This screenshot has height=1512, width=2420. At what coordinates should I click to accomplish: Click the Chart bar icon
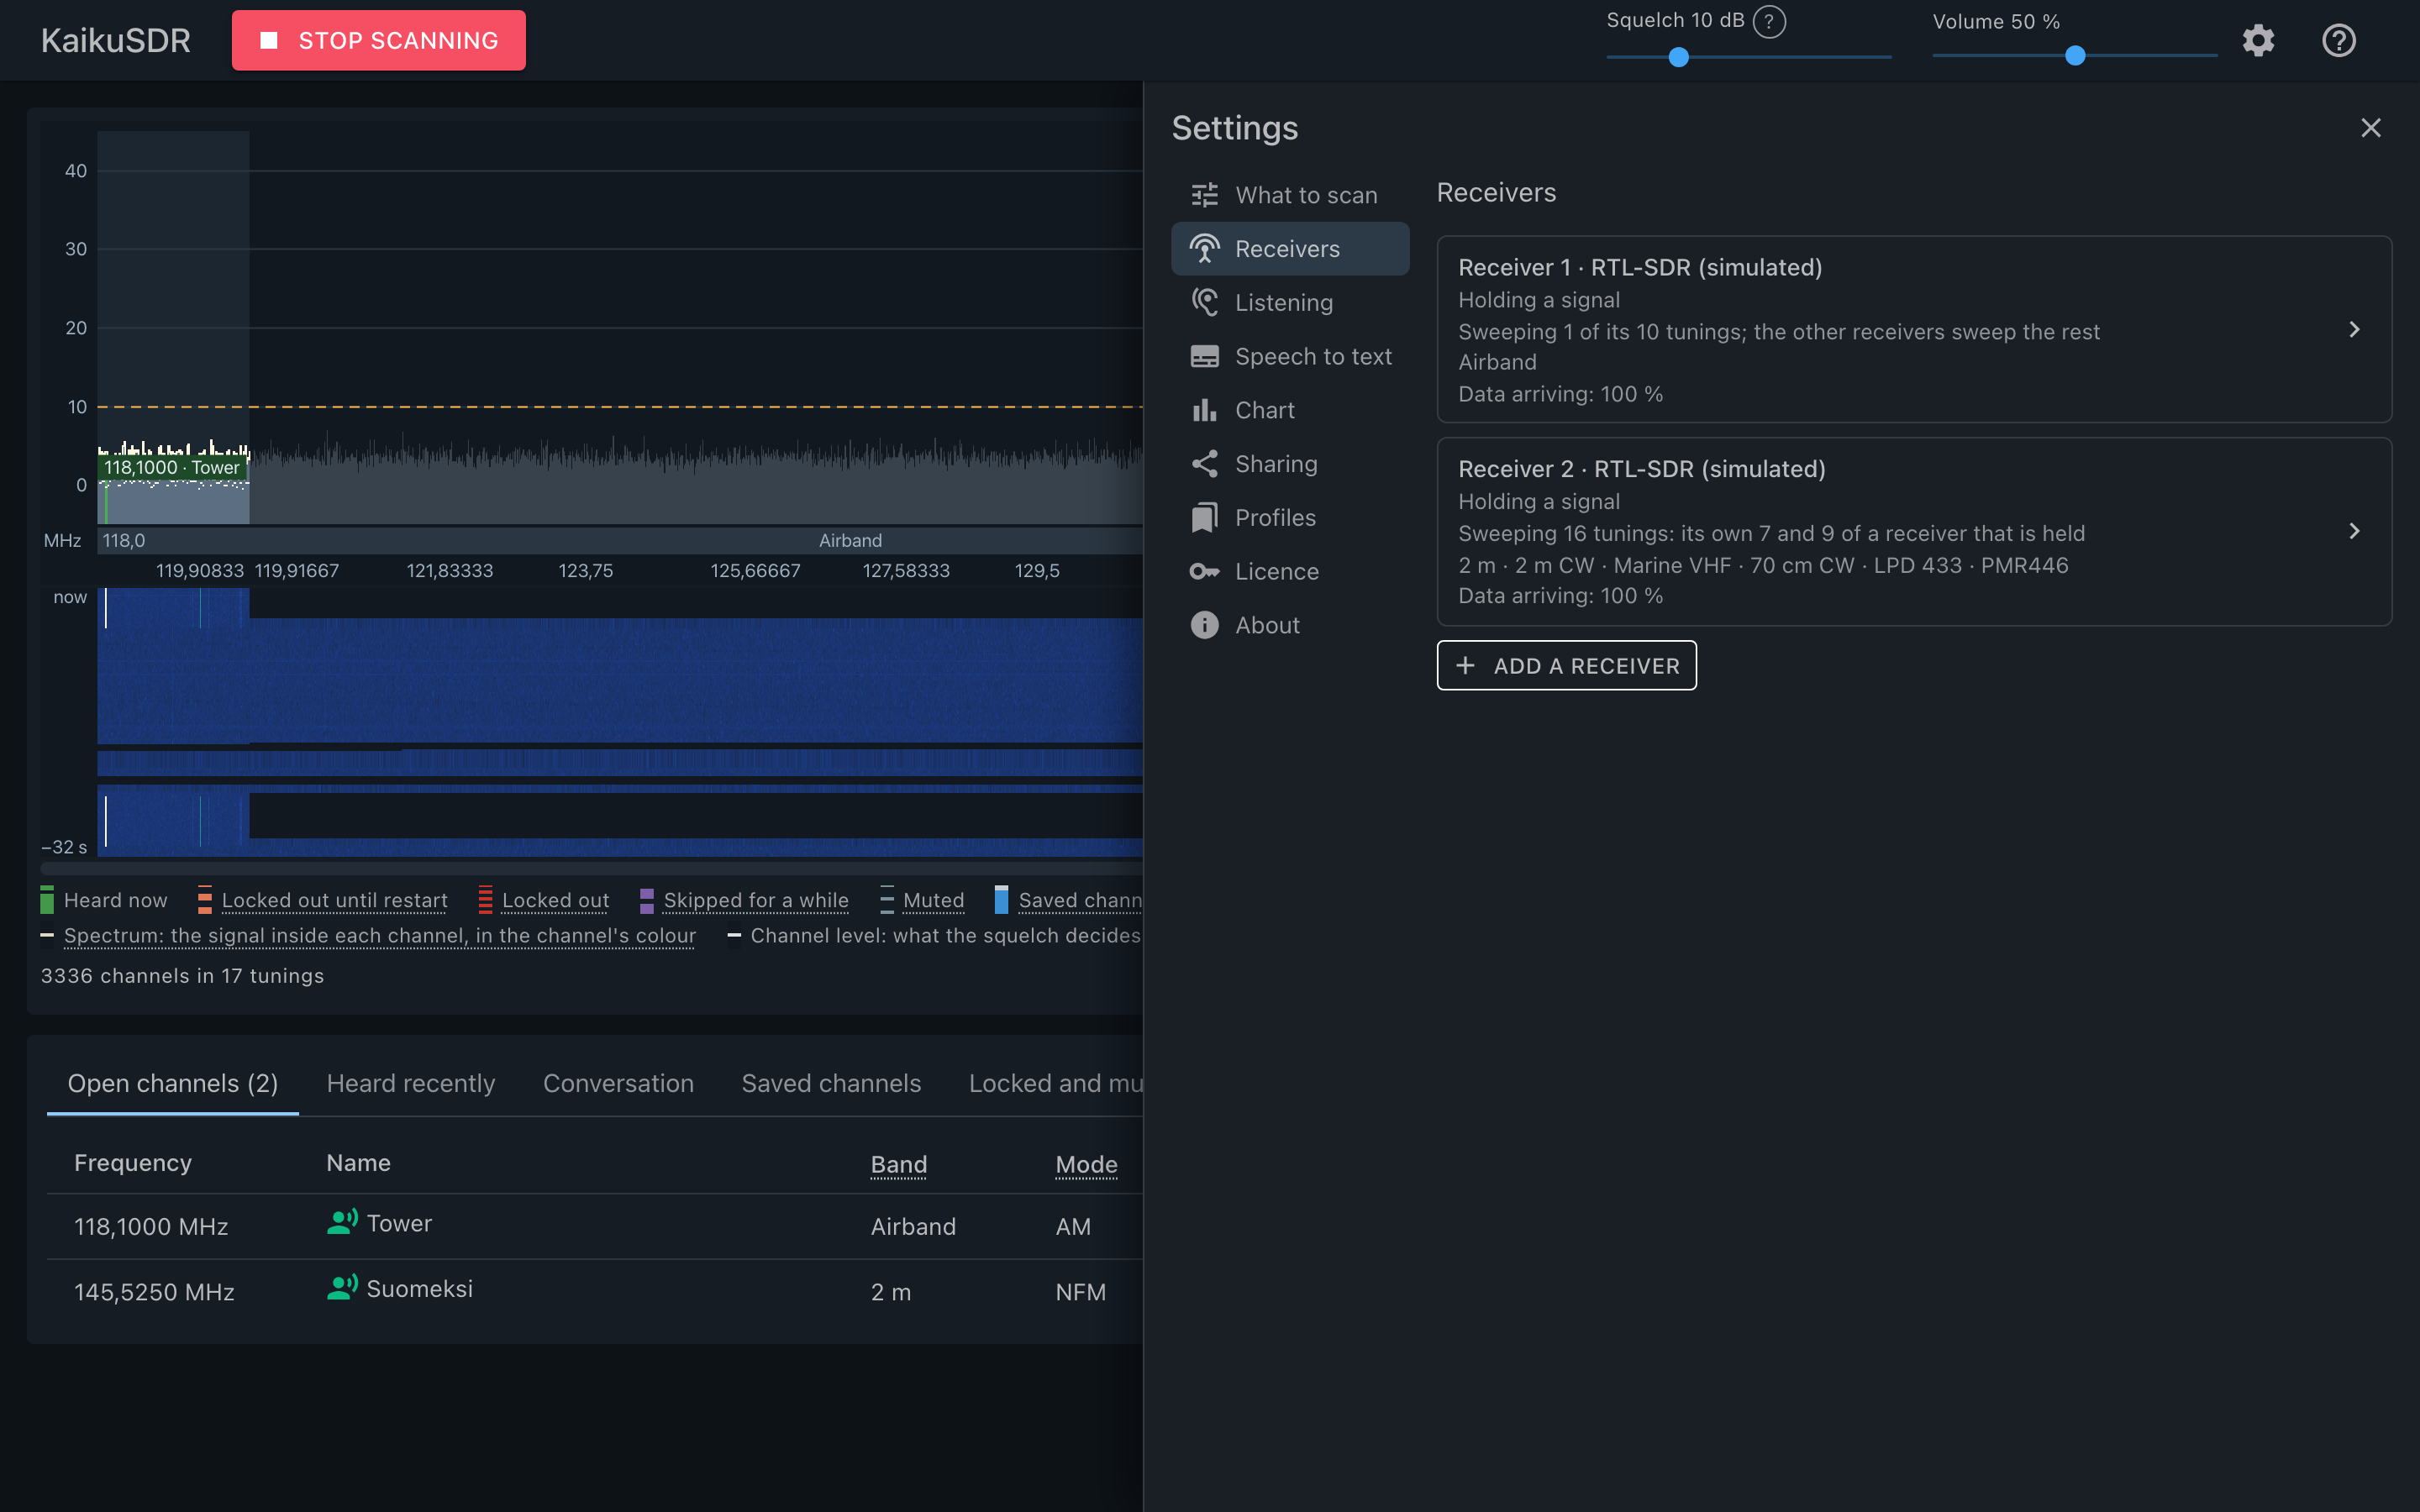(1204, 410)
